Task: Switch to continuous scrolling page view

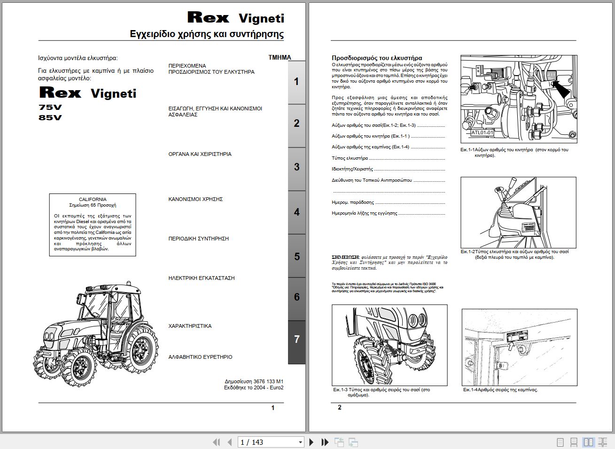Action: tap(574, 442)
